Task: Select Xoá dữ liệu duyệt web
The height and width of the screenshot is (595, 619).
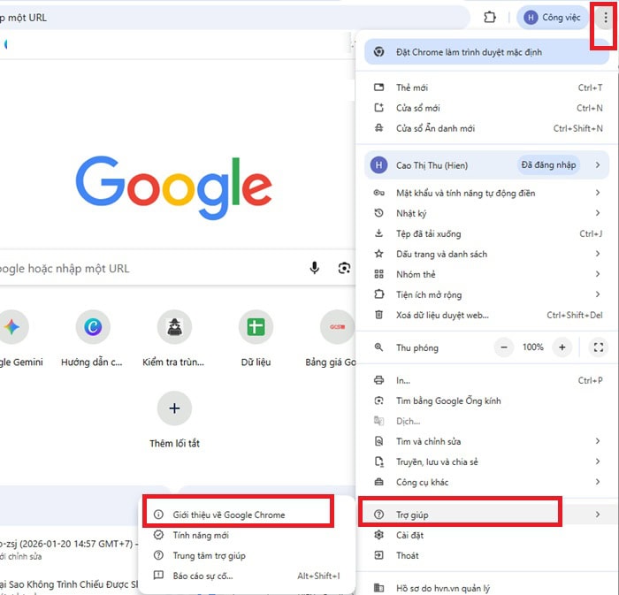Action: (487, 315)
